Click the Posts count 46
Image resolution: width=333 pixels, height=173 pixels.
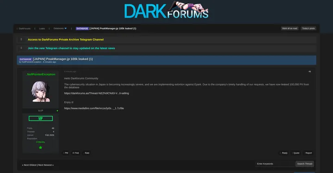tap(53, 128)
